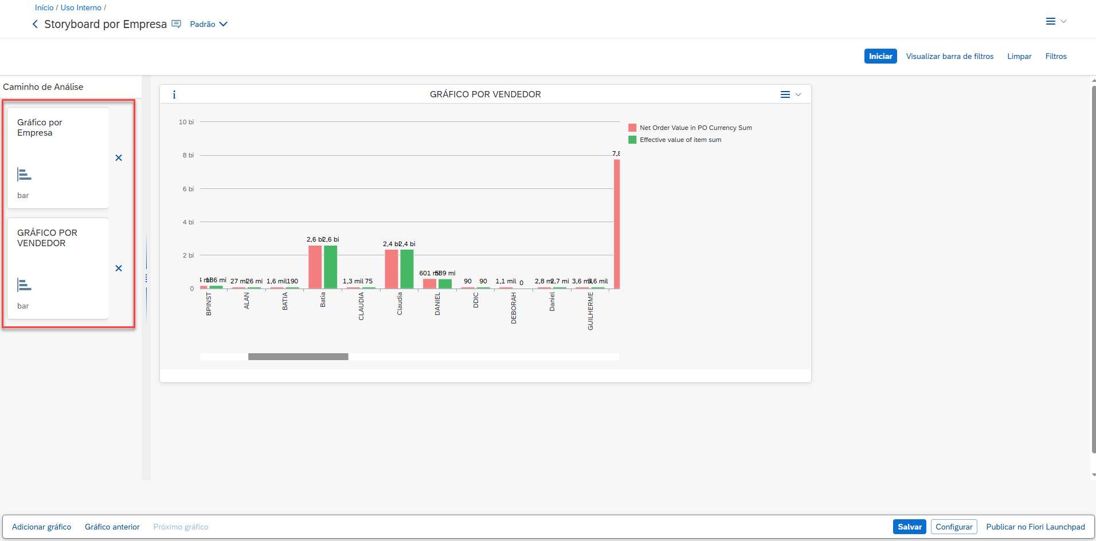Remove Gráfico por Empresa from analysis path
1096x541 pixels.
click(x=119, y=158)
